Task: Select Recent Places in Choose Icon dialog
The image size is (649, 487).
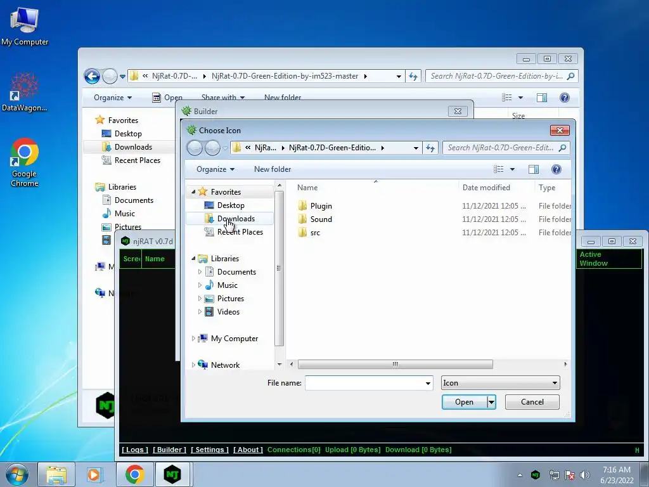Action: (x=240, y=232)
